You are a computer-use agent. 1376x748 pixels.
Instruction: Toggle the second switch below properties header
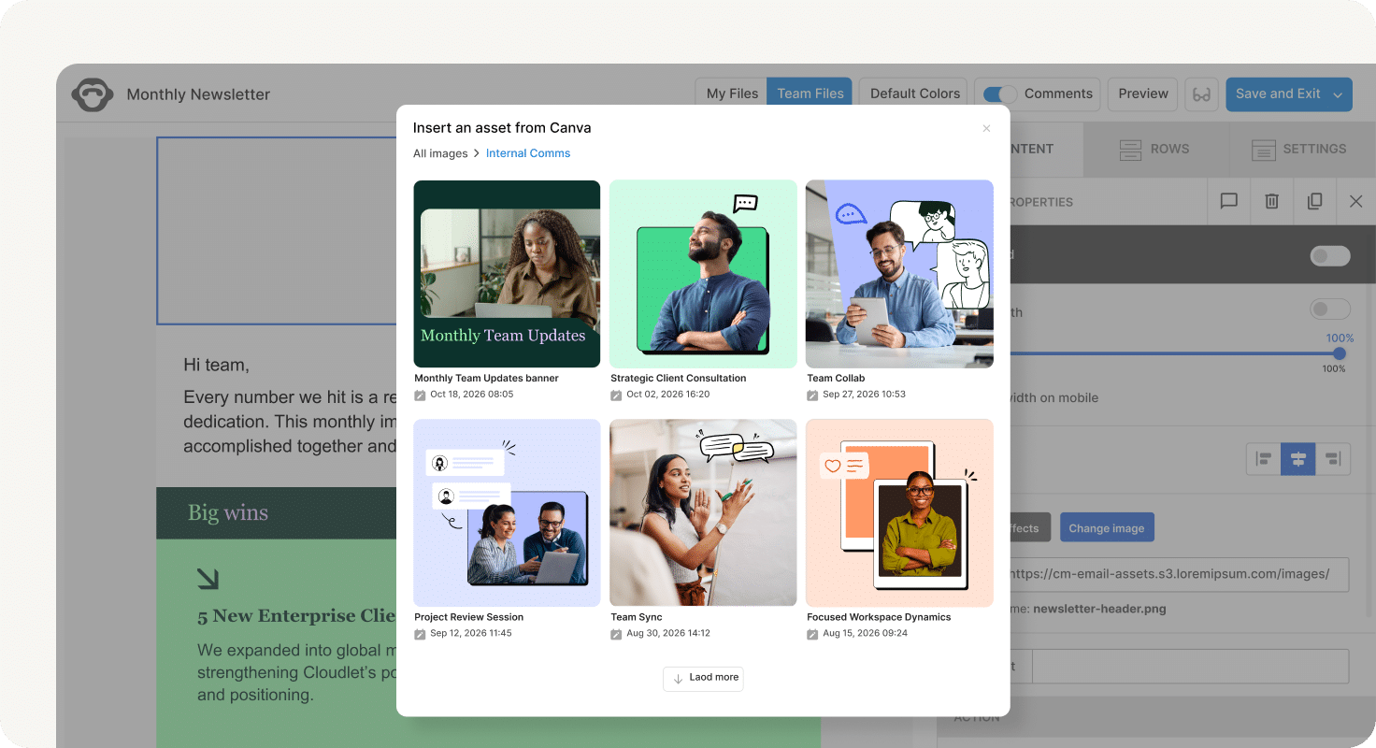pos(1329,309)
